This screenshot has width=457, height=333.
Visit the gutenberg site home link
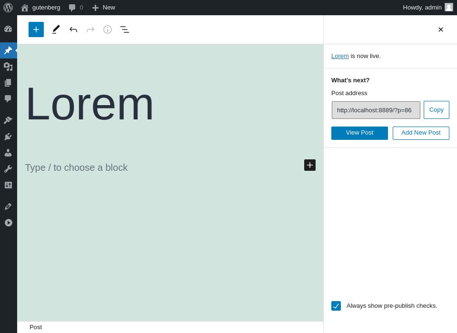(x=41, y=8)
